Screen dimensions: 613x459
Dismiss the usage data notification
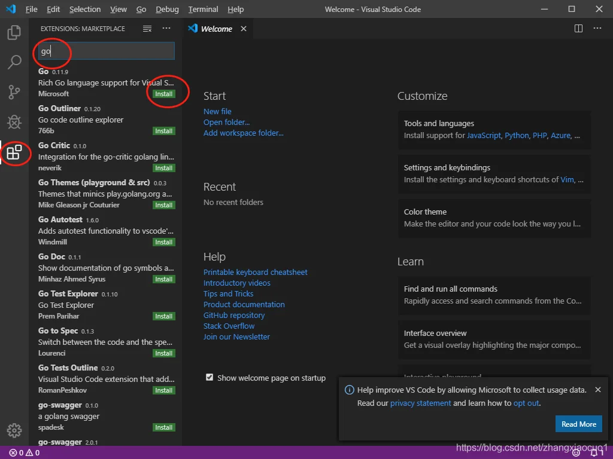(598, 390)
